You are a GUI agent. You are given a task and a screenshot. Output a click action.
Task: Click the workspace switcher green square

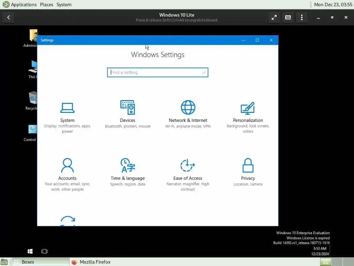[326, 262]
